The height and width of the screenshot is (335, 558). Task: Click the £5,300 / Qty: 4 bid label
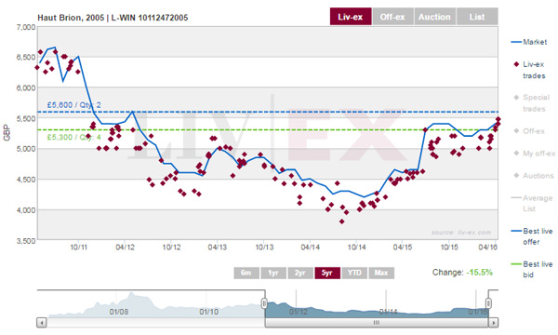[x=74, y=138]
